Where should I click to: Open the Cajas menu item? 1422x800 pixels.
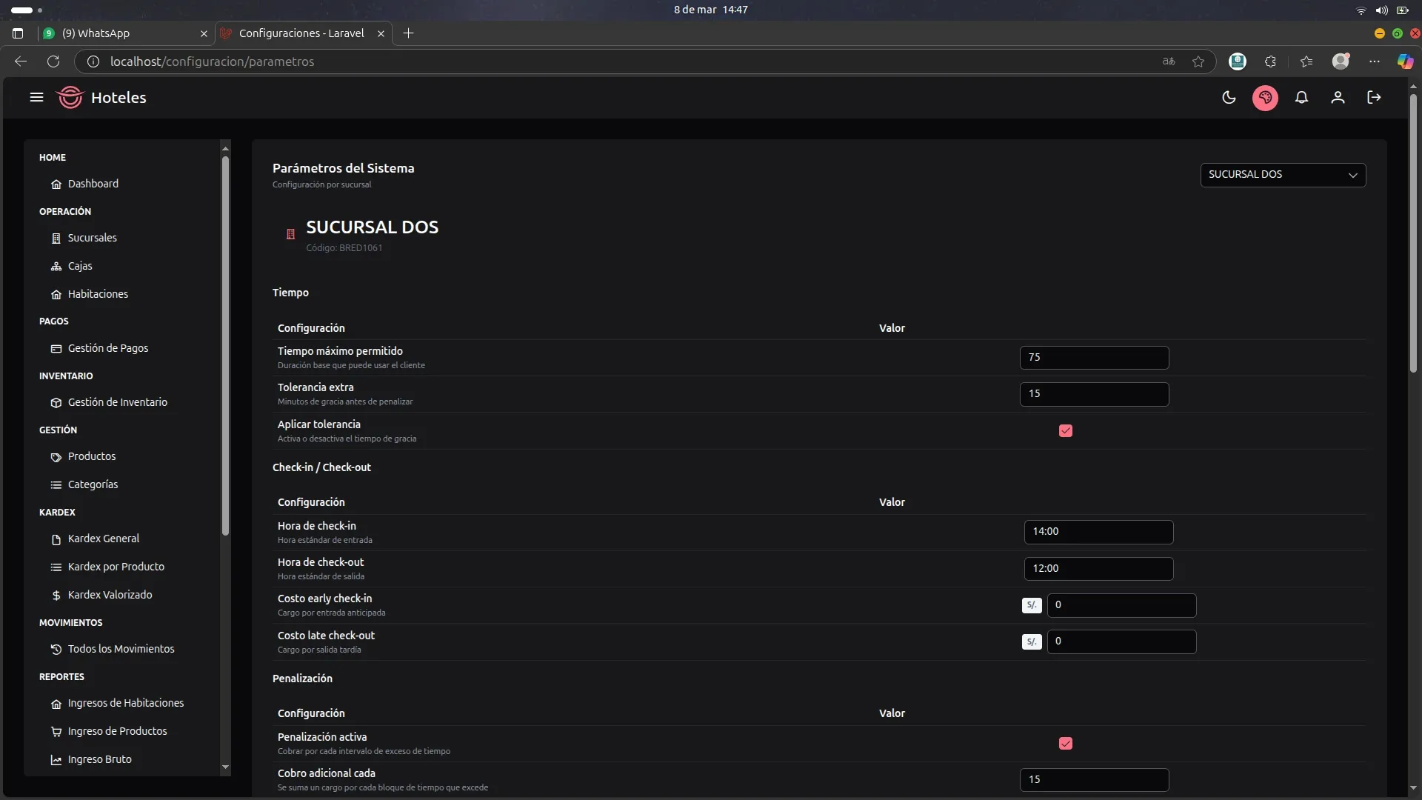pyautogui.click(x=80, y=266)
